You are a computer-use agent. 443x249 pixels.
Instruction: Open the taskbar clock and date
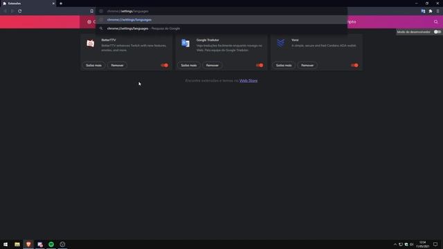click(x=423, y=244)
